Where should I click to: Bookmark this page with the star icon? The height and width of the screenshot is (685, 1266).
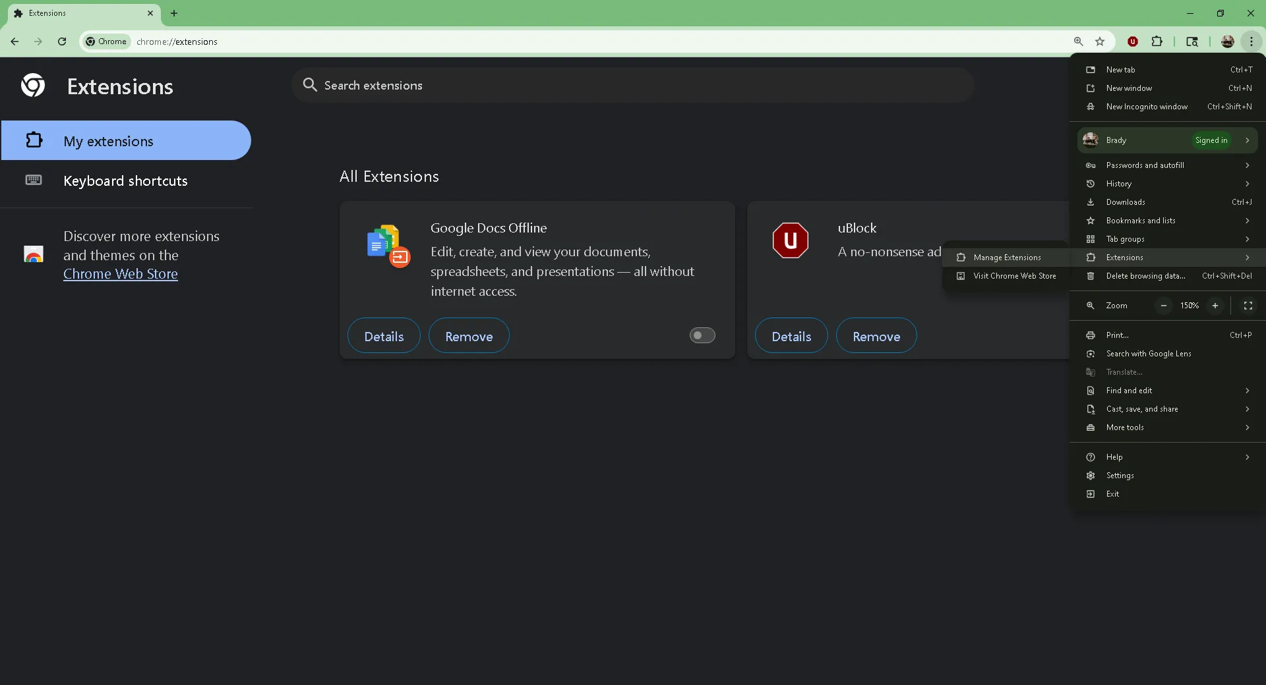pyautogui.click(x=1100, y=41)
